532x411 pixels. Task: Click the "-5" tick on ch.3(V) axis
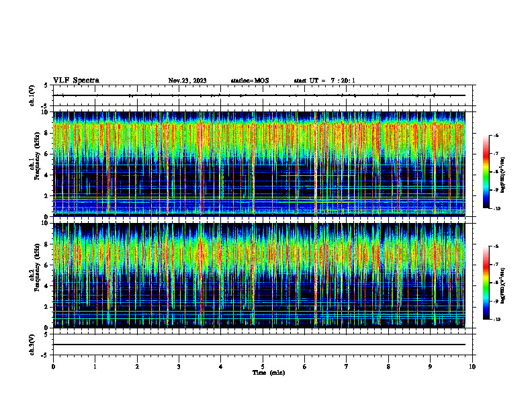(45, 355)
